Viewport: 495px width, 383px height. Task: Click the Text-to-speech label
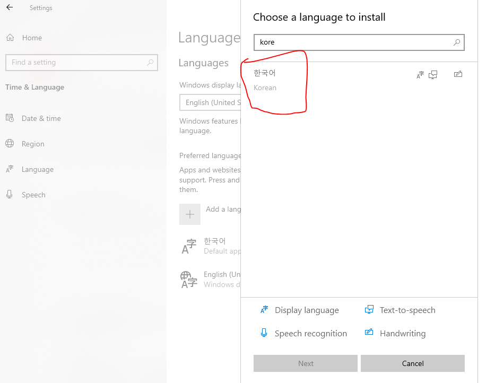pyautogui.click(x=407, y=310)
